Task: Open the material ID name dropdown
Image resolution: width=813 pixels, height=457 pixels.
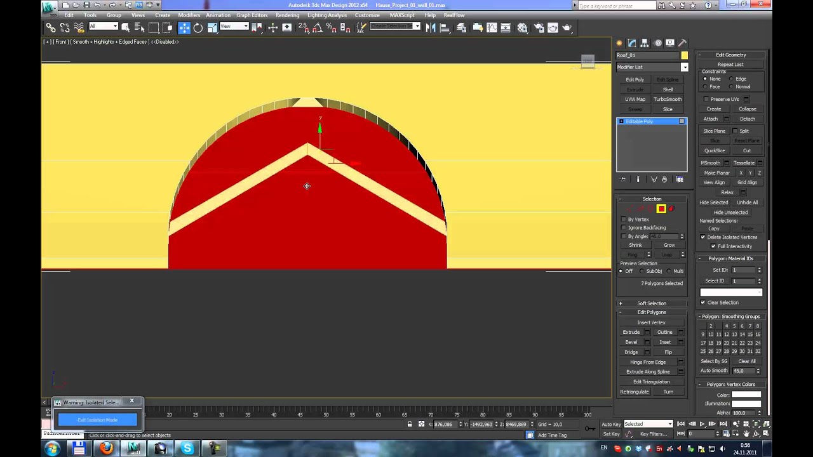Action: click(x=731, y=293)
